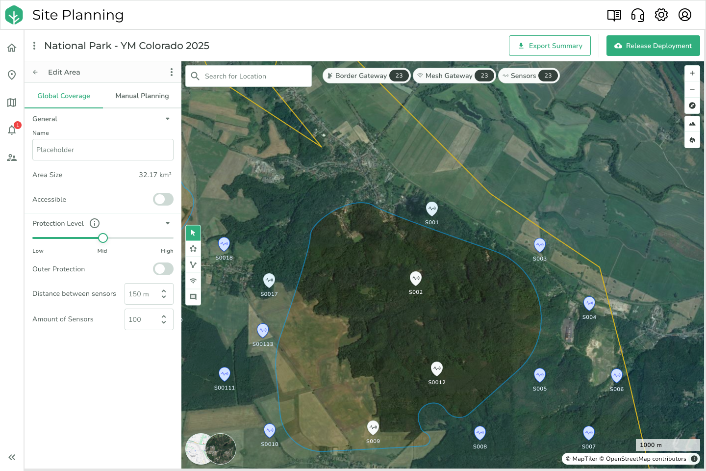Collapse the General section
The height and width of the screenshot is (471, 706).
point(168,119)
